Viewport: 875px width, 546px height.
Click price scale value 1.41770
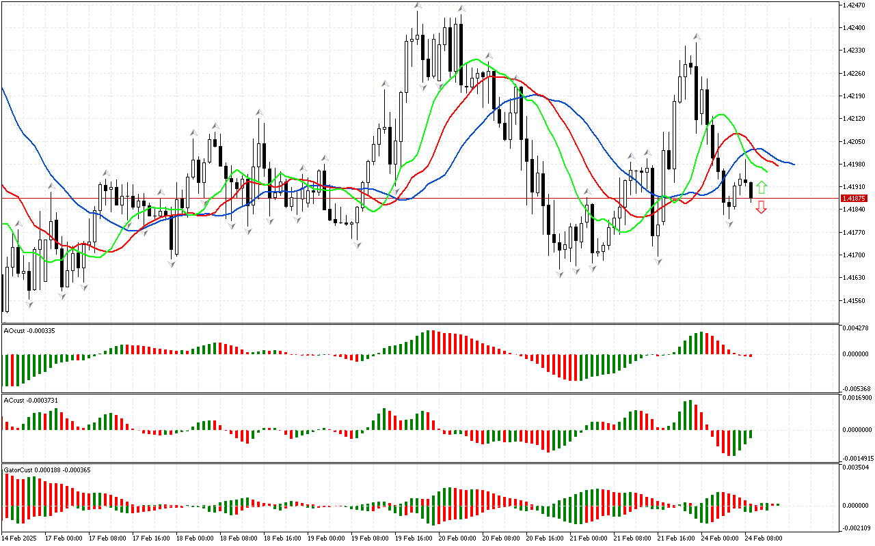(x=854, y=232)
